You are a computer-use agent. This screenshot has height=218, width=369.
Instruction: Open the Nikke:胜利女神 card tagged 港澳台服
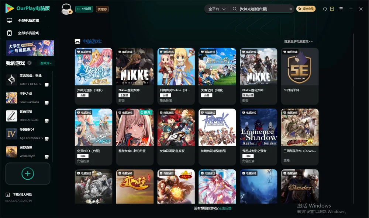[x=258, y=76]
